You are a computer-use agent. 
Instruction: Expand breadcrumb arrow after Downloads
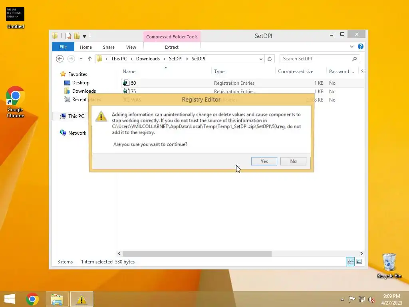coord(164,59)
